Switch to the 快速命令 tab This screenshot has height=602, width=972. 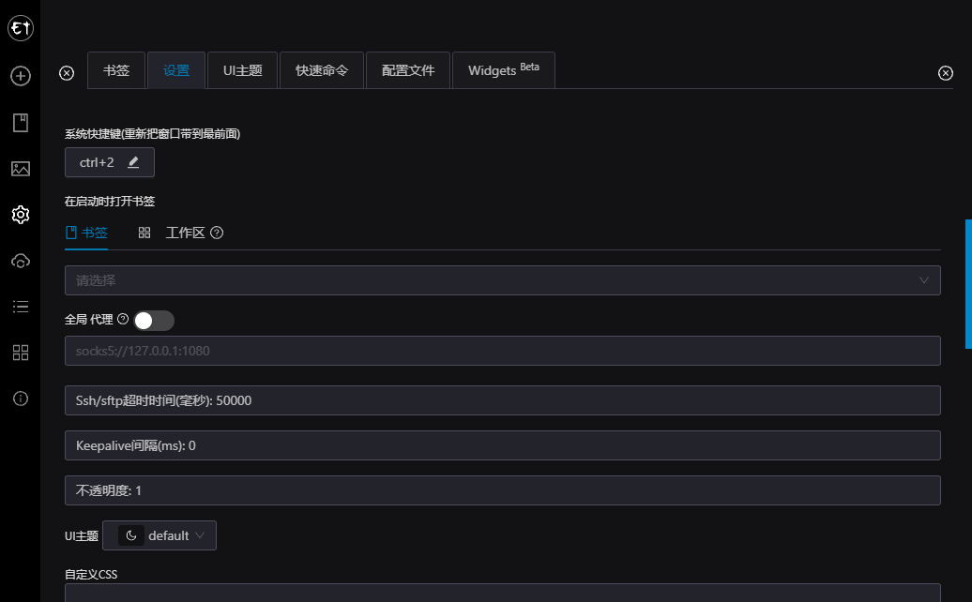[321, 70]
